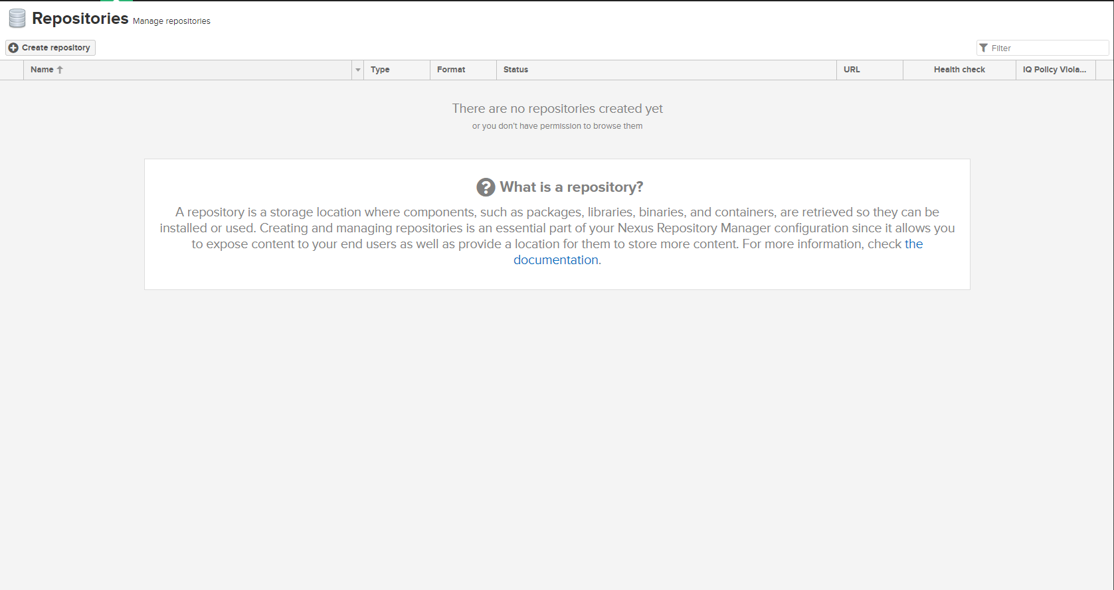Click the 'no repositories created yet' message

coord(557,109)
